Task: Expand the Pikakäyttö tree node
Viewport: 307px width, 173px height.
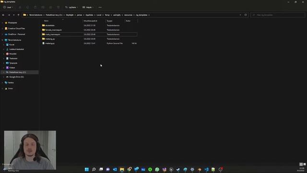Action: [x=2, y=23]
